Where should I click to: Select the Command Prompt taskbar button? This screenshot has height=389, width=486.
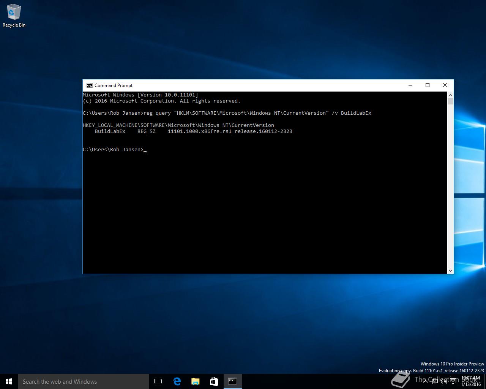[232, 381]
